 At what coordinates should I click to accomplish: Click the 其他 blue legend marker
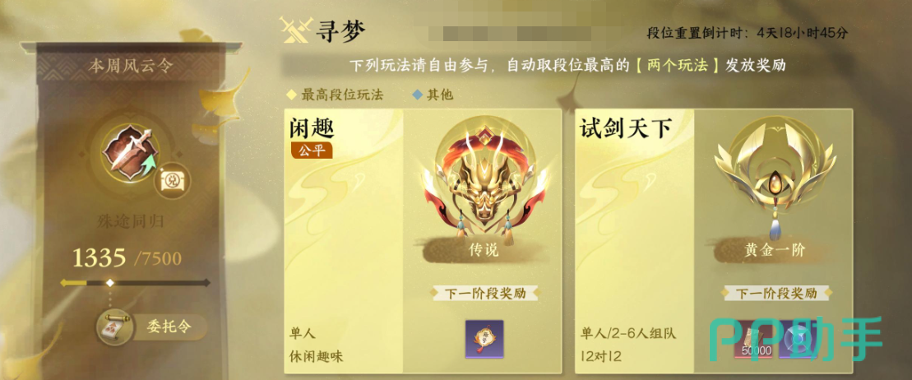(x=417, y=95)
